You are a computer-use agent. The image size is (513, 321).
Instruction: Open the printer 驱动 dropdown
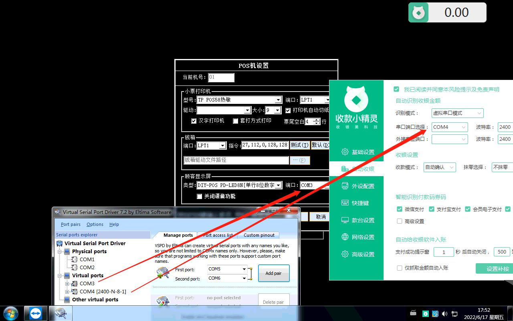(x=224, y=110)
